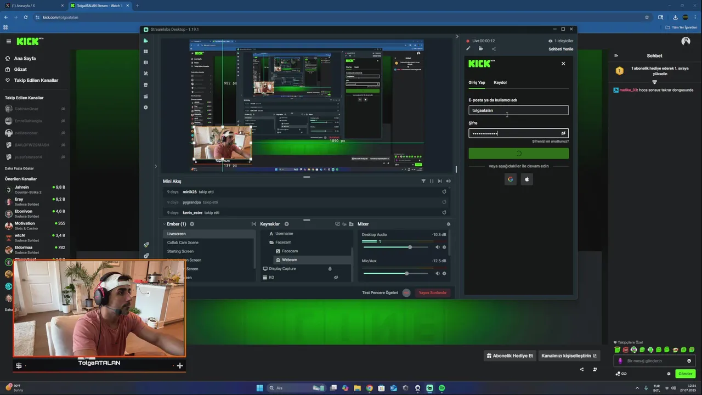Viewport: 702px width, 395px height.
Task: Select the Collab Cam Scene
Action: click(208, 242)
